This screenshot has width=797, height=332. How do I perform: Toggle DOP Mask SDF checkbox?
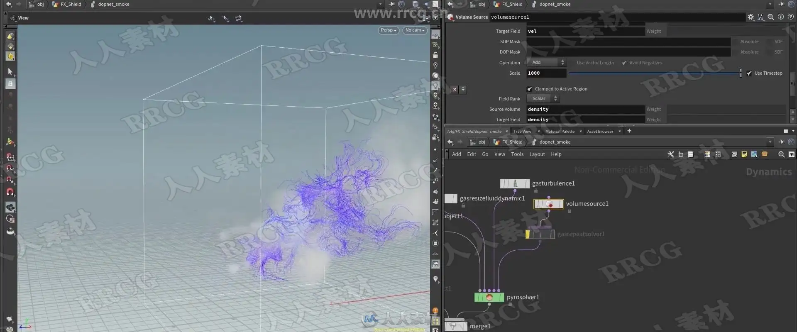(x=769, y=52)
